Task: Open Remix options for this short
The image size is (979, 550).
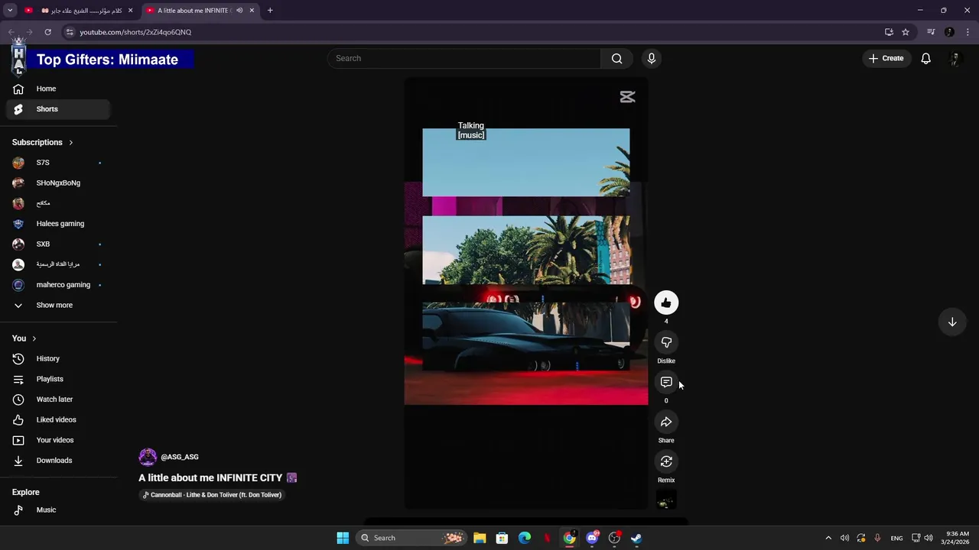Action: click(x=666, y=461)
